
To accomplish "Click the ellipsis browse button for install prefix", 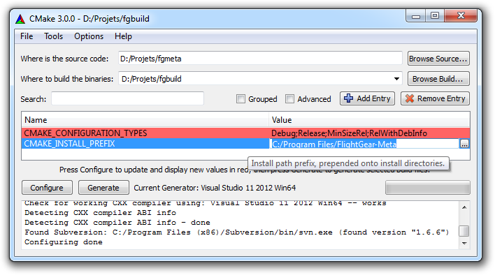I will pos(464,144).
